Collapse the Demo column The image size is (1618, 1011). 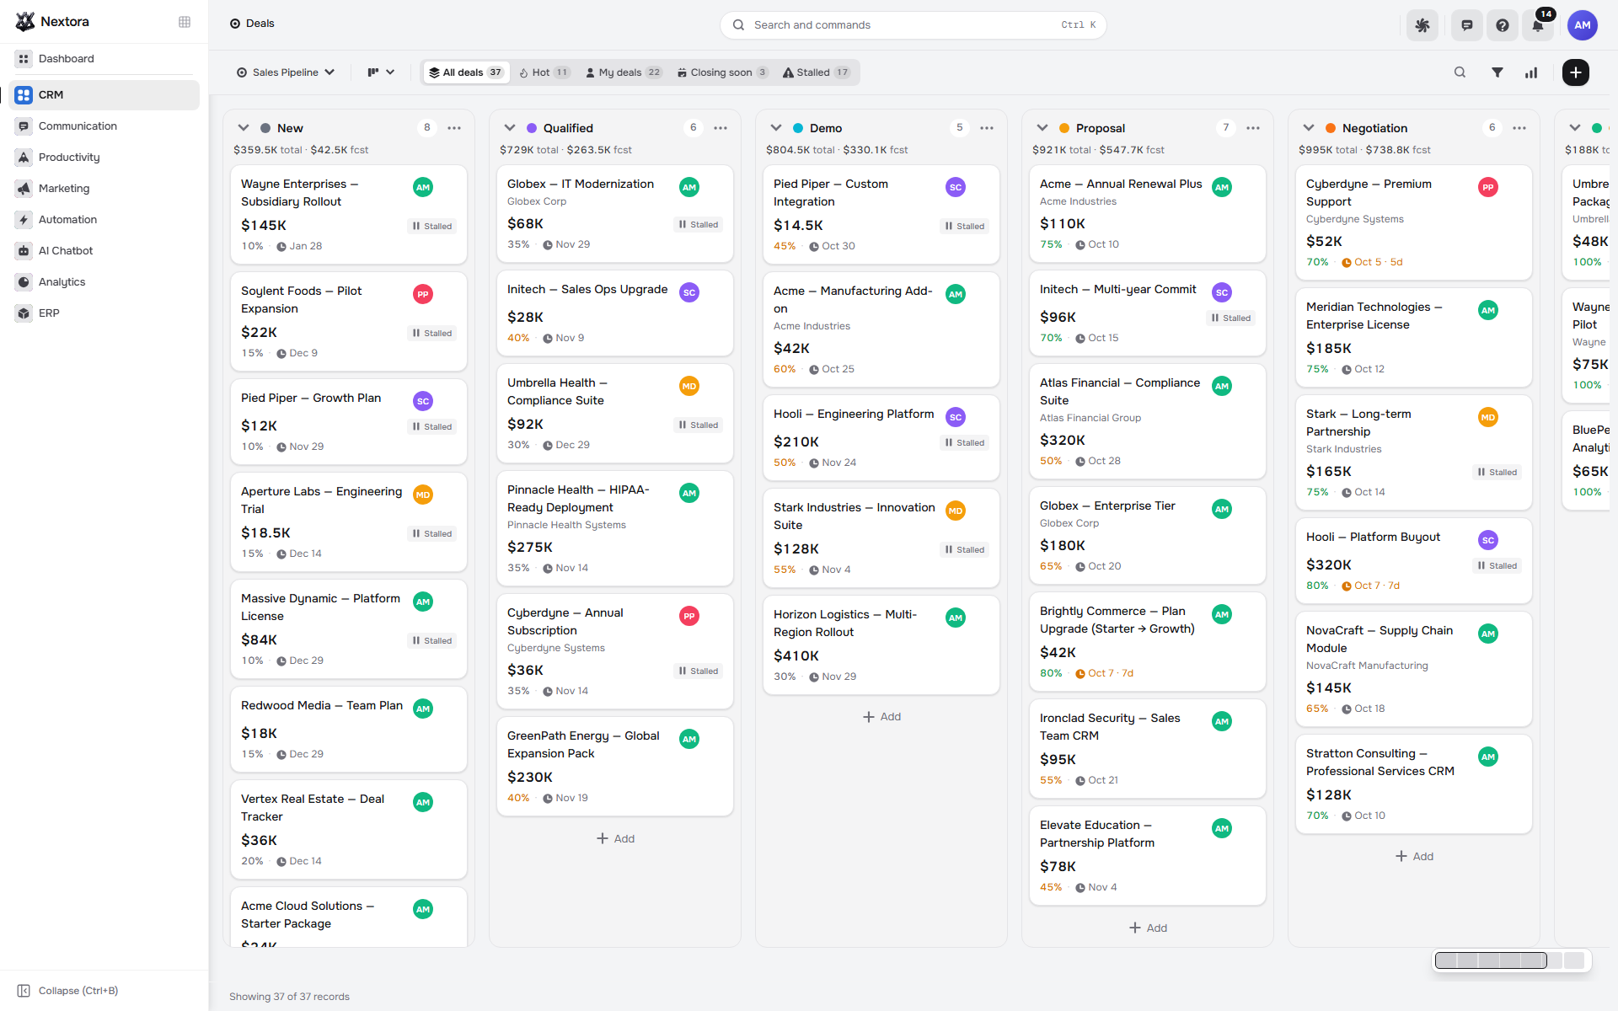(x=776, y=128)
